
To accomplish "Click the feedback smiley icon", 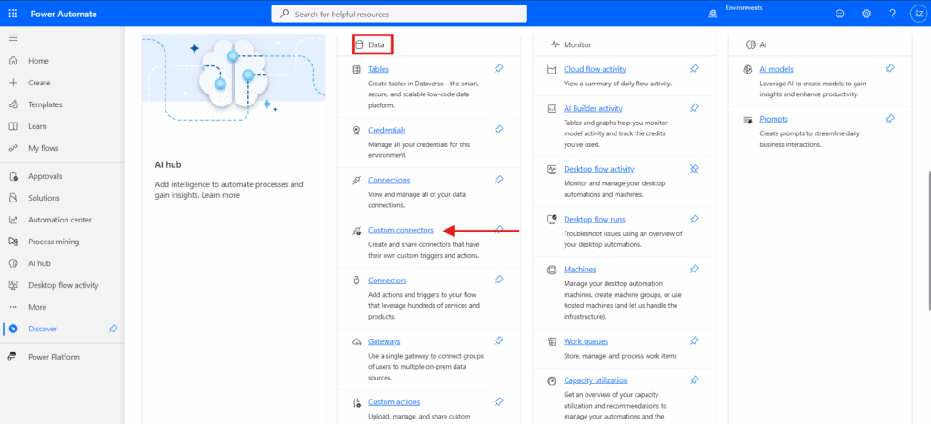I will pos(839,14).
